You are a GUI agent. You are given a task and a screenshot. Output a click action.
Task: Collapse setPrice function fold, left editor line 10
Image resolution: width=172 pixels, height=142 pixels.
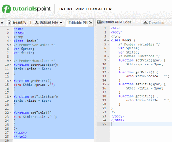pos(11,65)
